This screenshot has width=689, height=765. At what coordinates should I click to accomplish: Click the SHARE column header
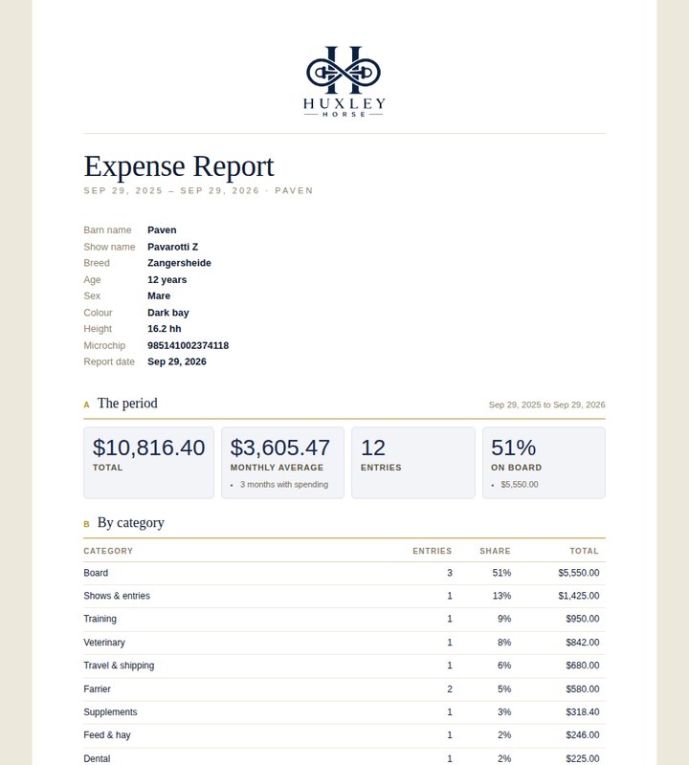coord(495,551)
